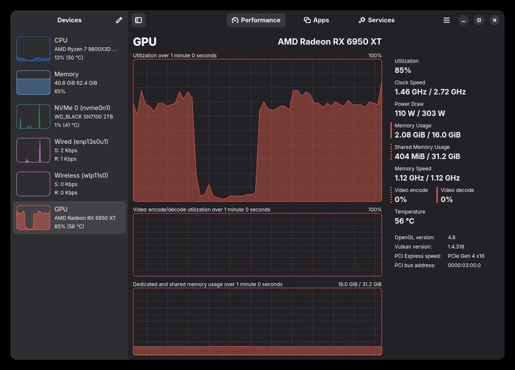The height and width of the screenshot is (370, 515).
Task: Click the '16.0 GiB / 31.2 GiB' graph label
Action: [x=359, y=284]
